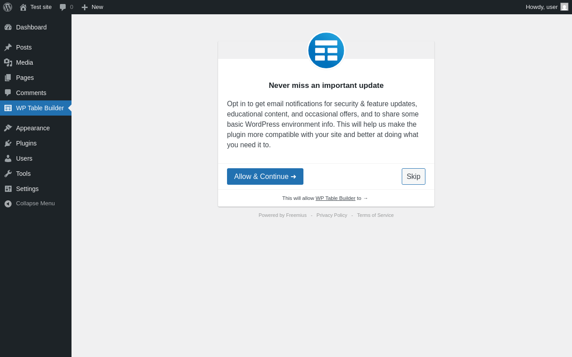This screenshot has width=572, height=357.
Task: Open the comments bubble icon in admin bar
Action: click(x=63, y=7)
